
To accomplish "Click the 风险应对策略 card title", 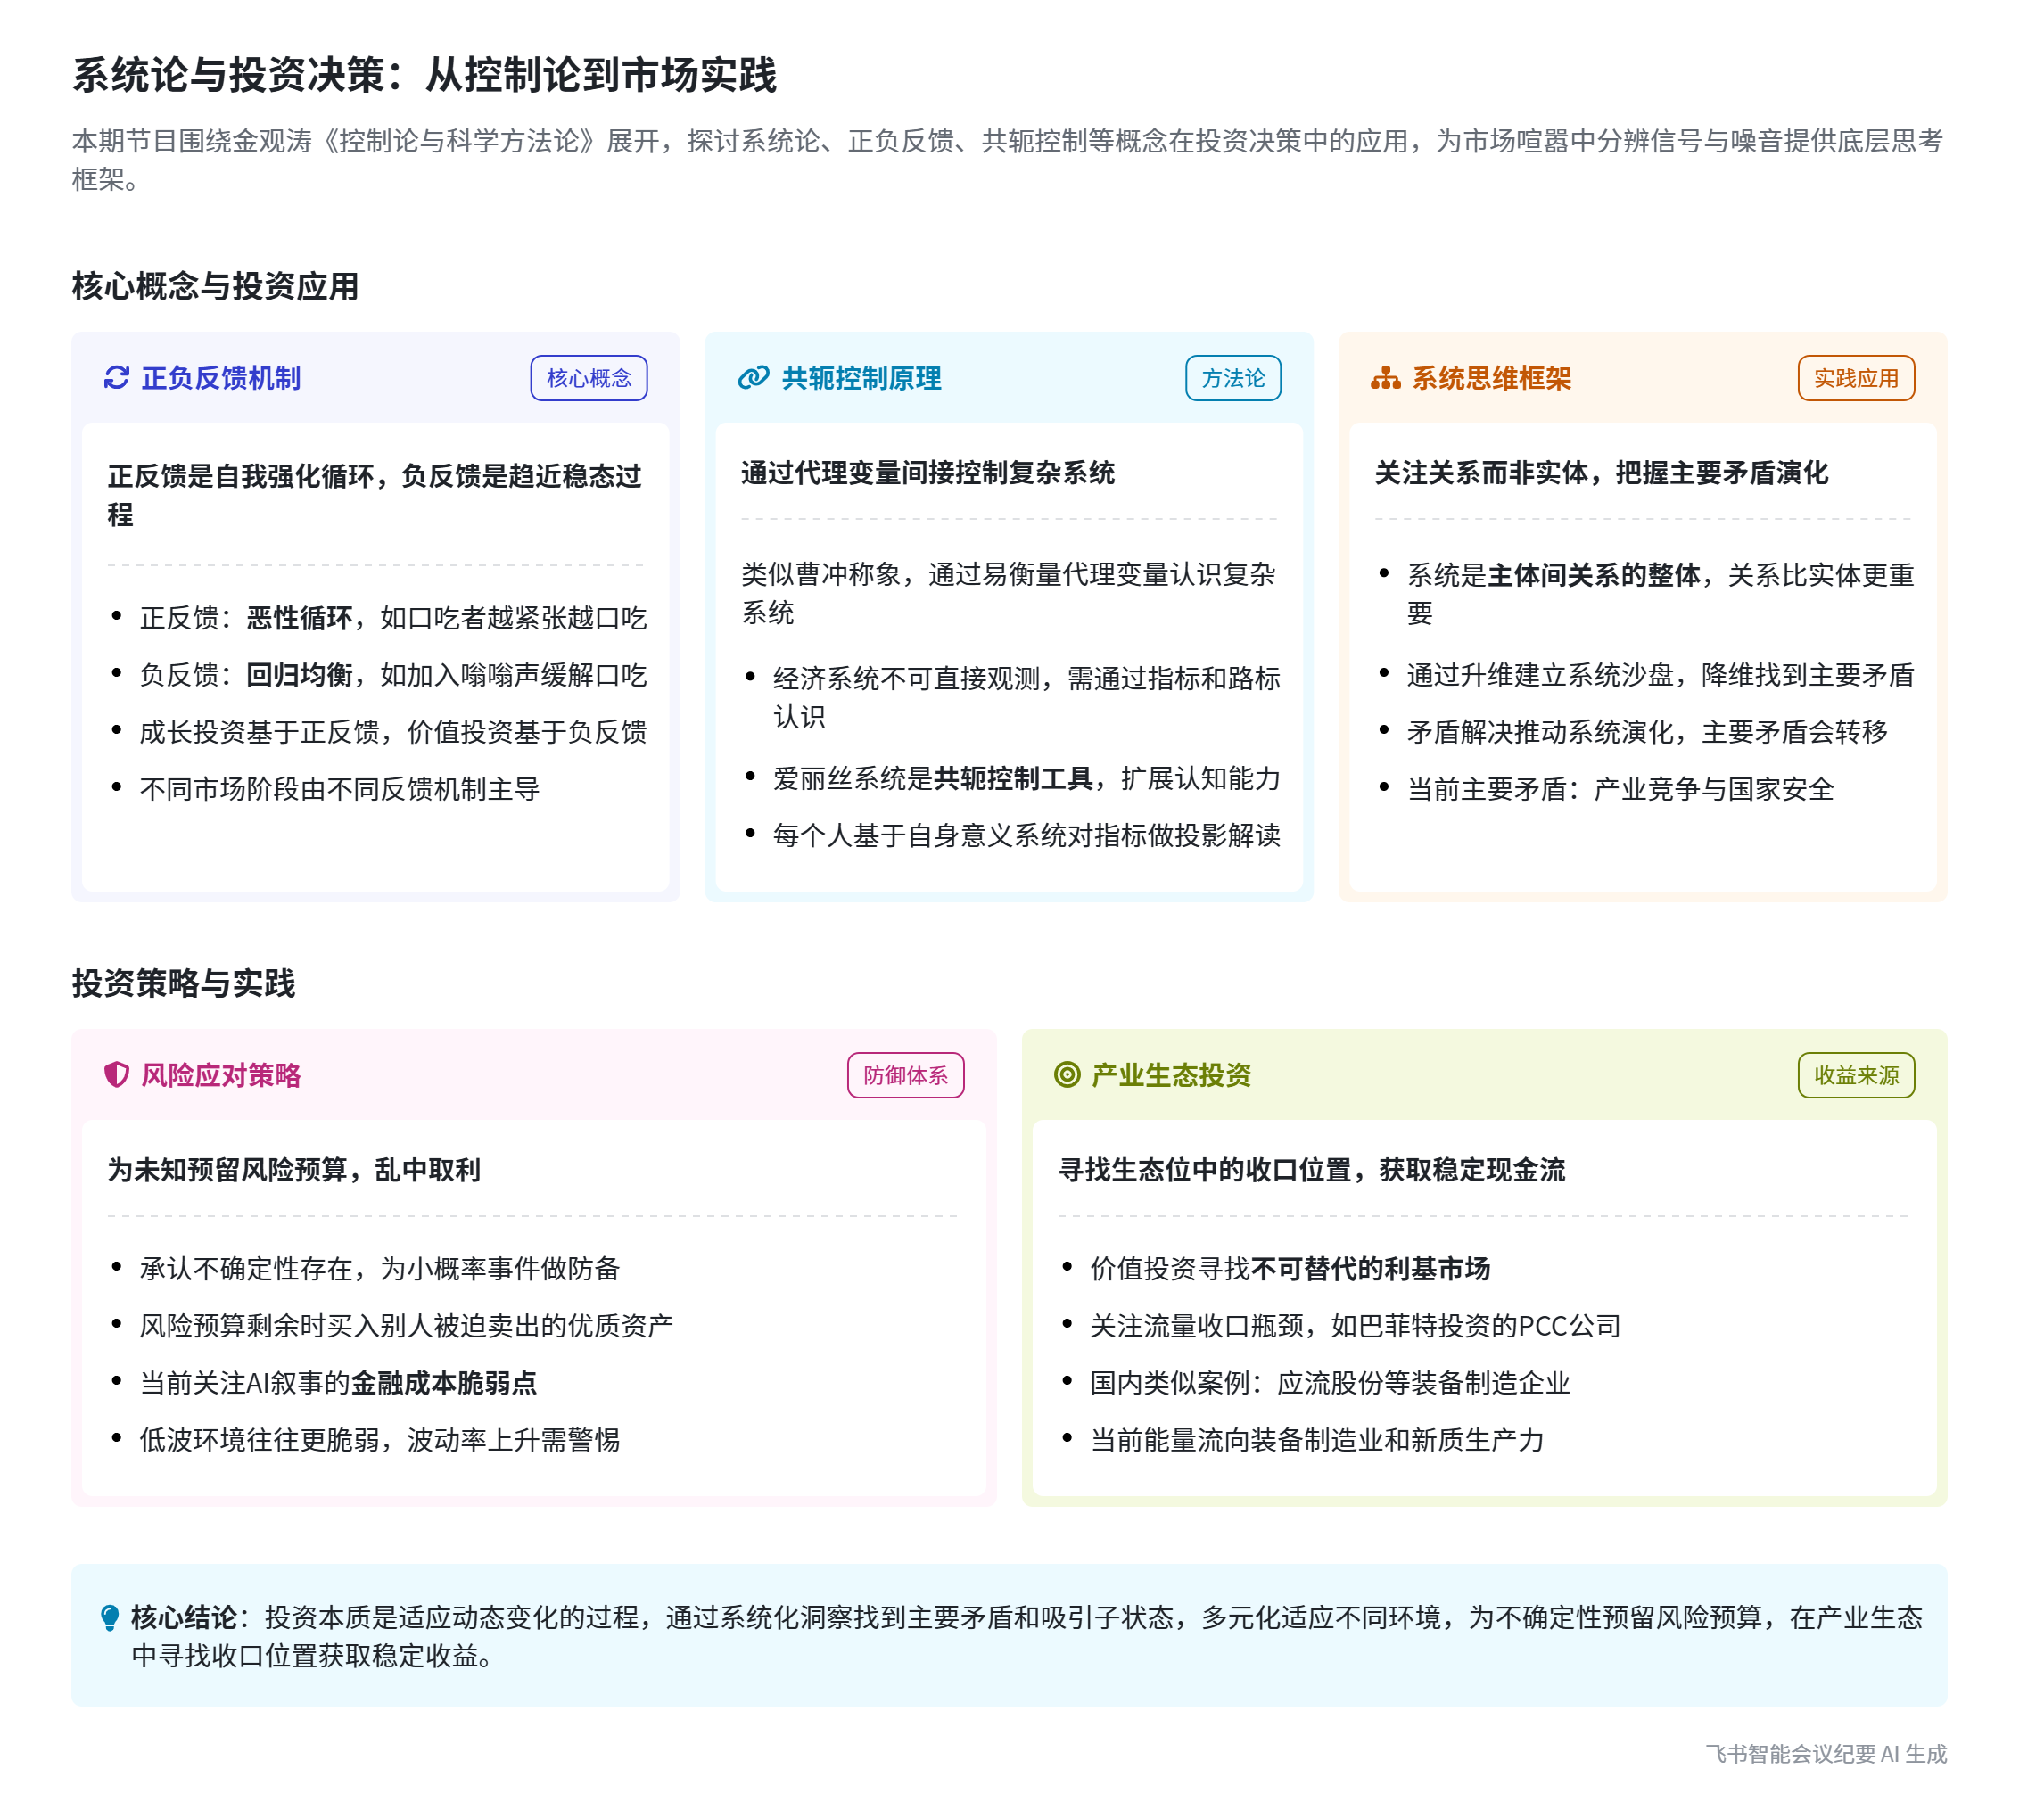I will 221,1075.
